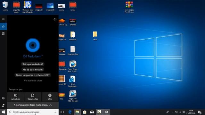This screenshot has height=115, width=205.
Task: Open the 'Read Me First' text file
Action: click(73, 50)
